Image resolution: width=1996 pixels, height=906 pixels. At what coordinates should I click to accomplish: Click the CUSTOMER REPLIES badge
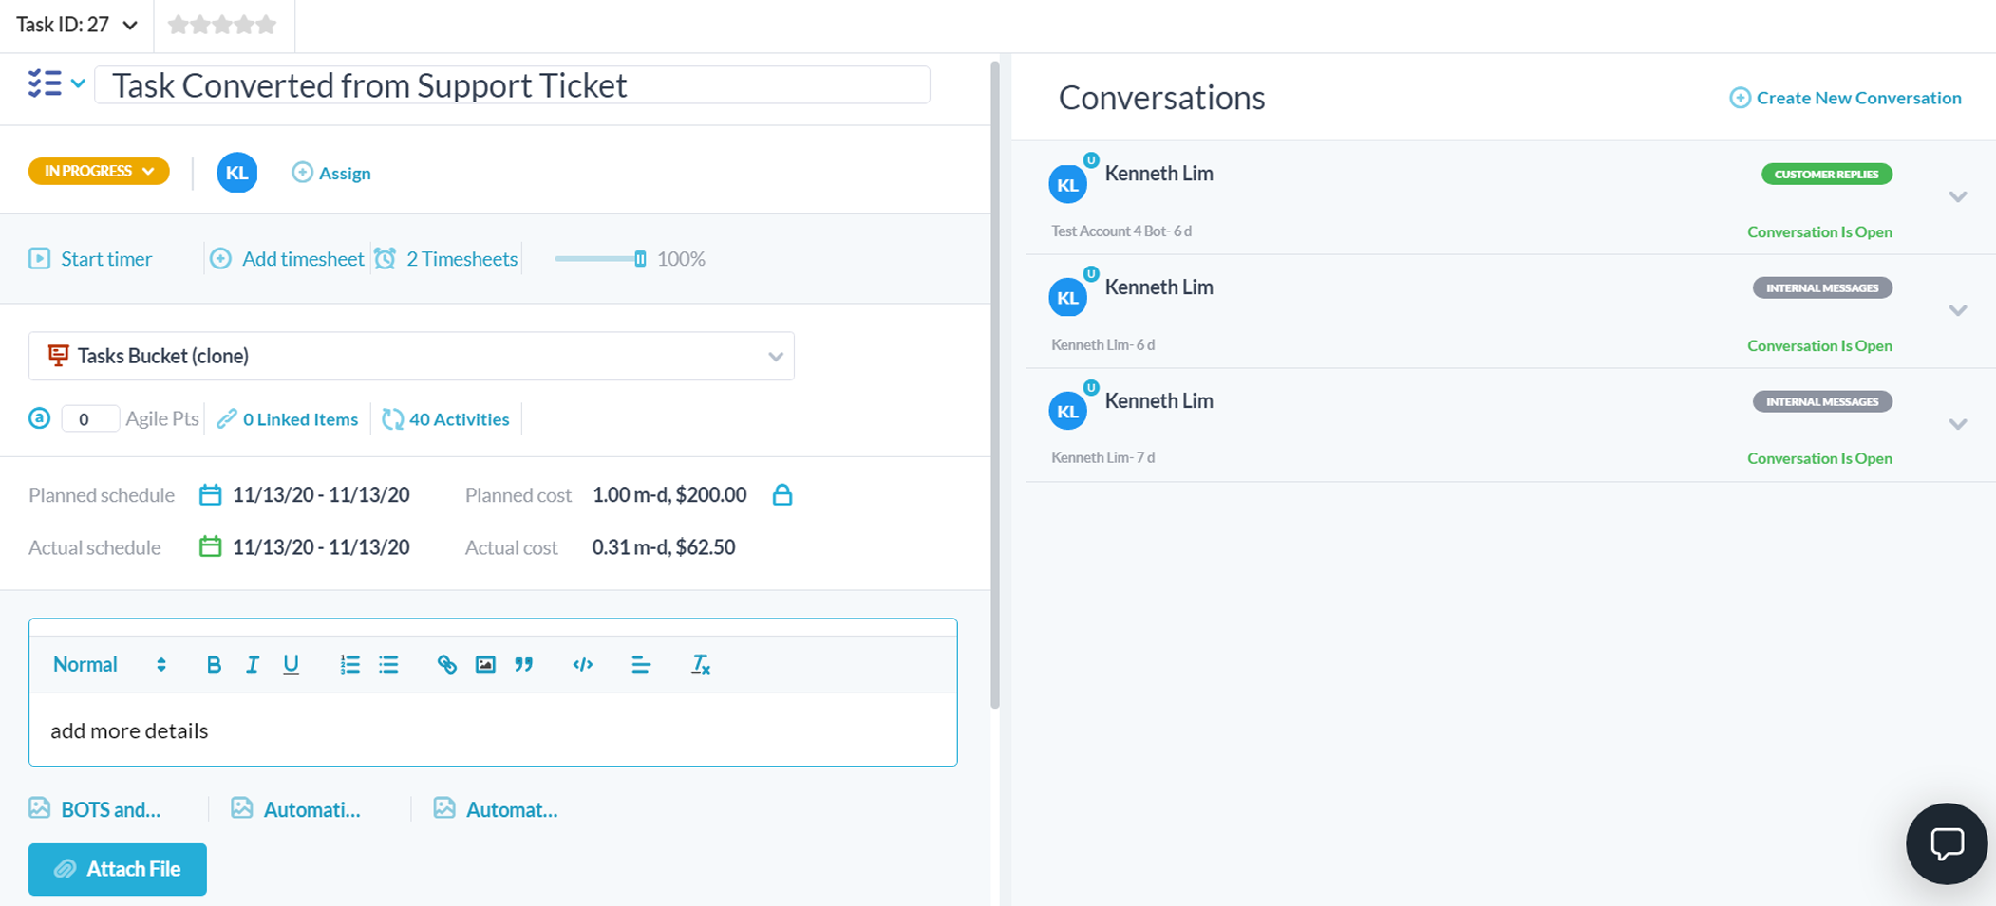1827,174
